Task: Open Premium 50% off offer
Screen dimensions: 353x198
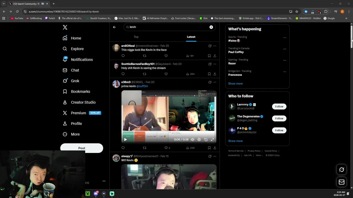Action: (82, 113)
